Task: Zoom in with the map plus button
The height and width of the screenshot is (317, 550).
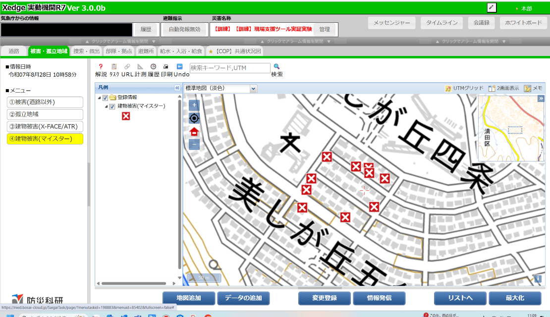Action: coord(194,105)
